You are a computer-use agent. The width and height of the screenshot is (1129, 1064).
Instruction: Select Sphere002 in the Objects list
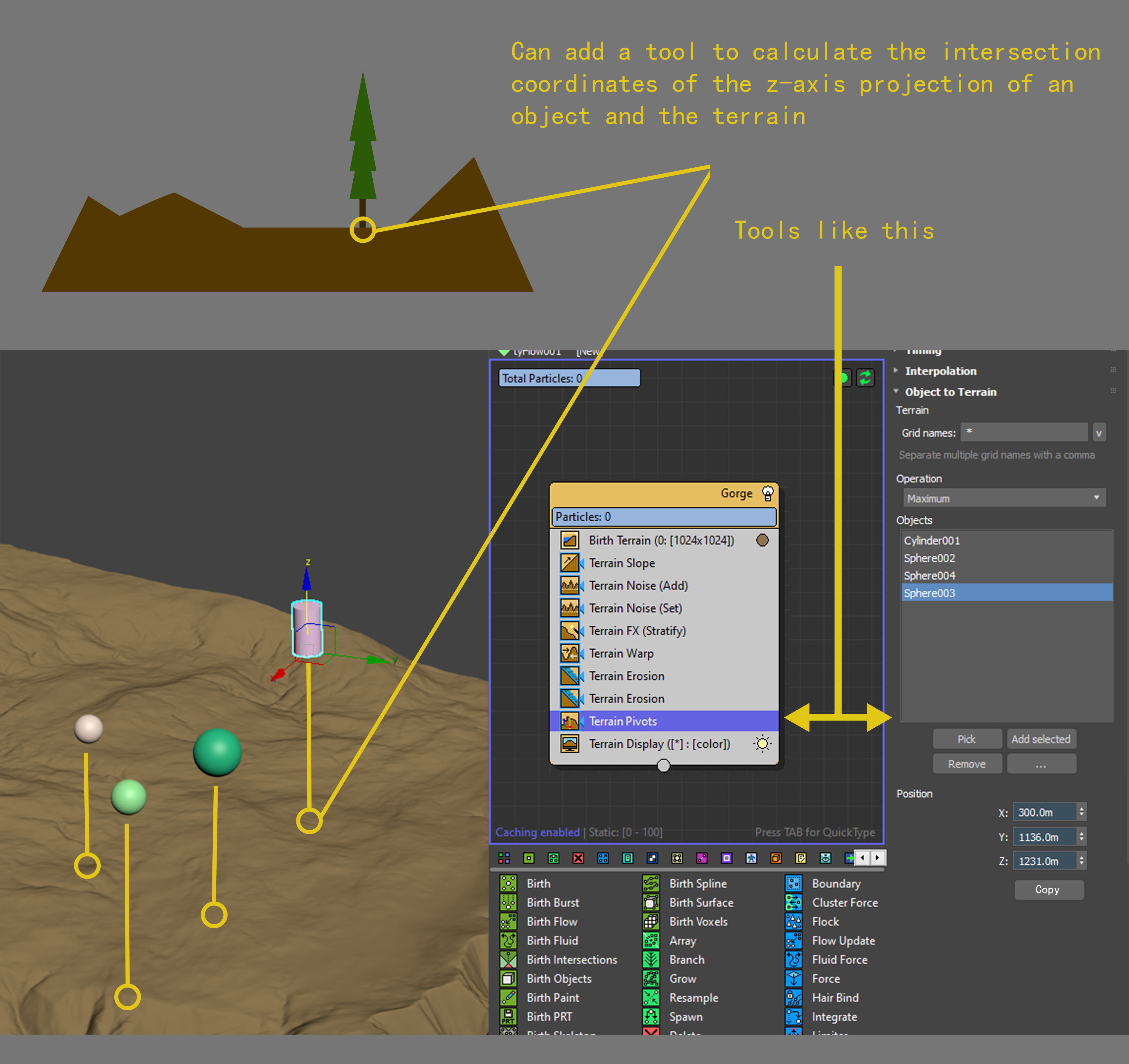929,558
